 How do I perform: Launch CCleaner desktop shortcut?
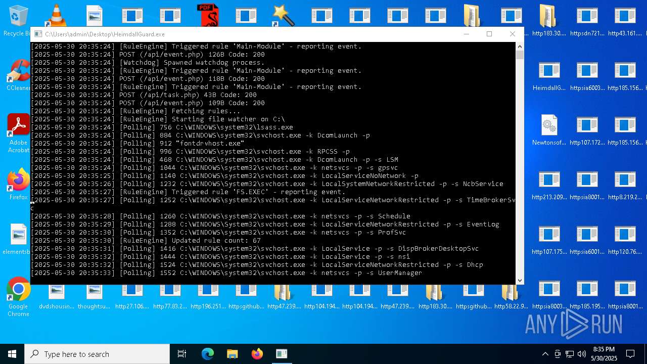[x=19, y=76]
